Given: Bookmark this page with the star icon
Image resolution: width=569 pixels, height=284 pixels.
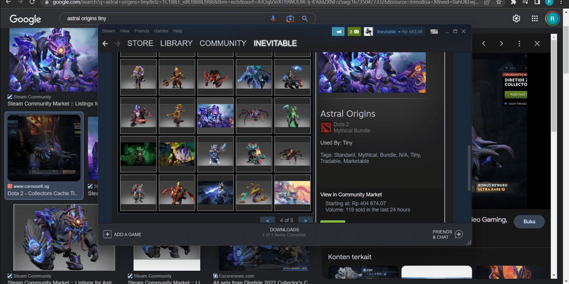Looking at the screenshot, I should (x=498, y=2).
